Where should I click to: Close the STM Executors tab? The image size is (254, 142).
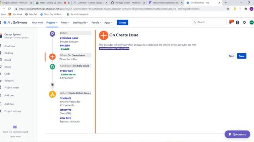(219, 3)
